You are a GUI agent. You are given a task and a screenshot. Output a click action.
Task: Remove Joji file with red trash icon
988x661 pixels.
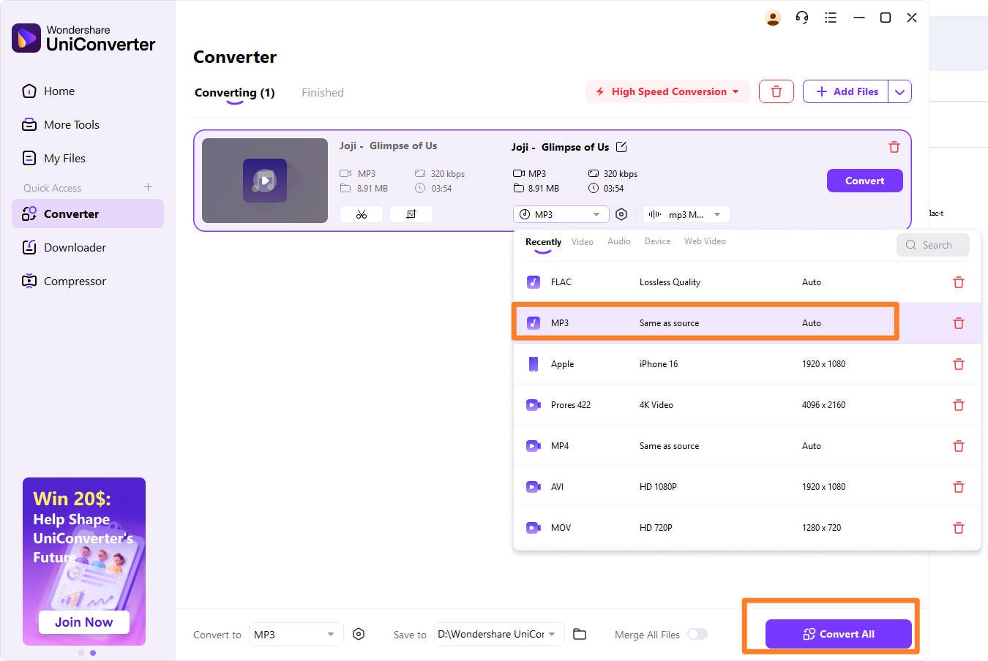[894, 147]
